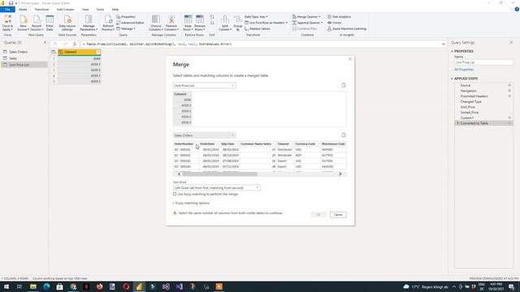Open the File tab

pos(7,9)
